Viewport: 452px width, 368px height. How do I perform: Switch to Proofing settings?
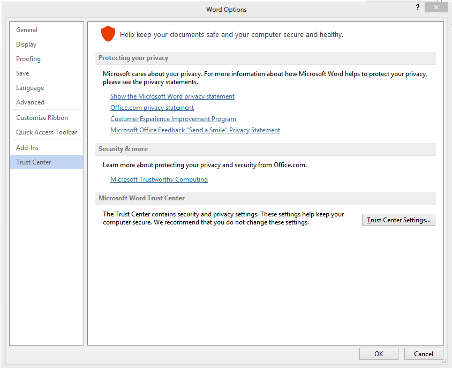[28, 59]
